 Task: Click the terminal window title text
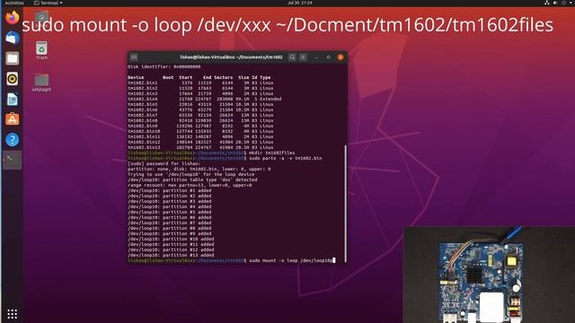pyautogui.click(x=231, y=57)
